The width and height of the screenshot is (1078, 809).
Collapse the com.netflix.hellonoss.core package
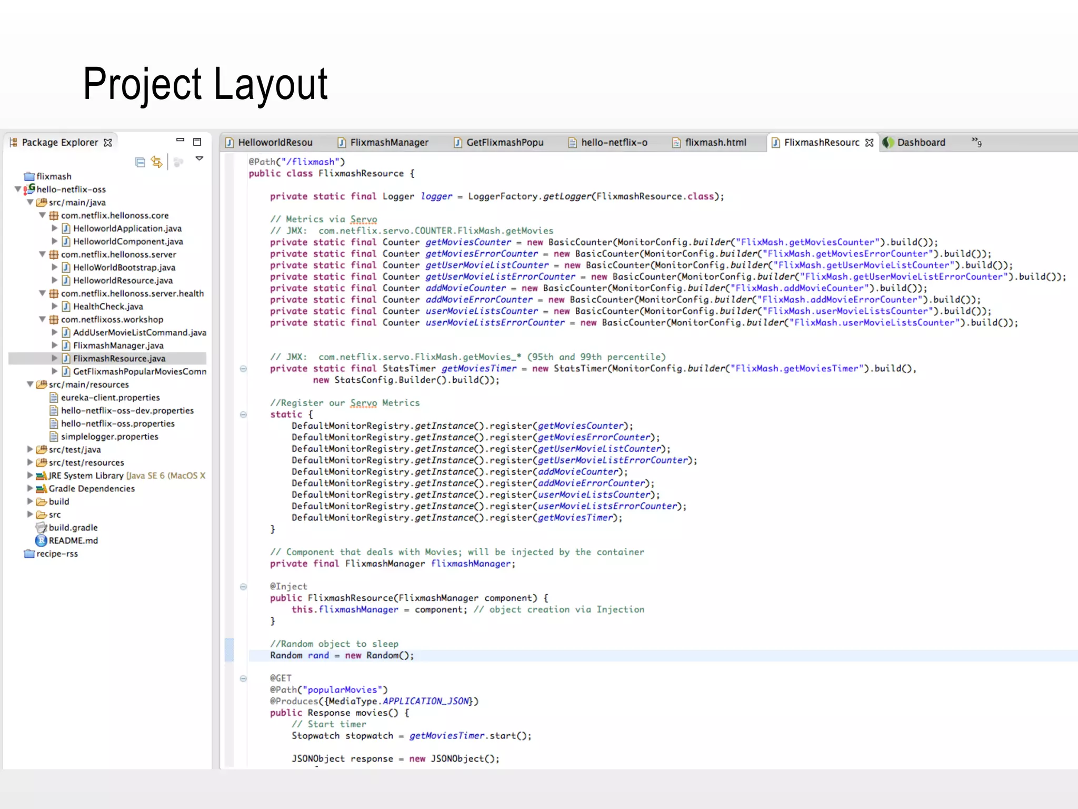(x=42, y=215)
